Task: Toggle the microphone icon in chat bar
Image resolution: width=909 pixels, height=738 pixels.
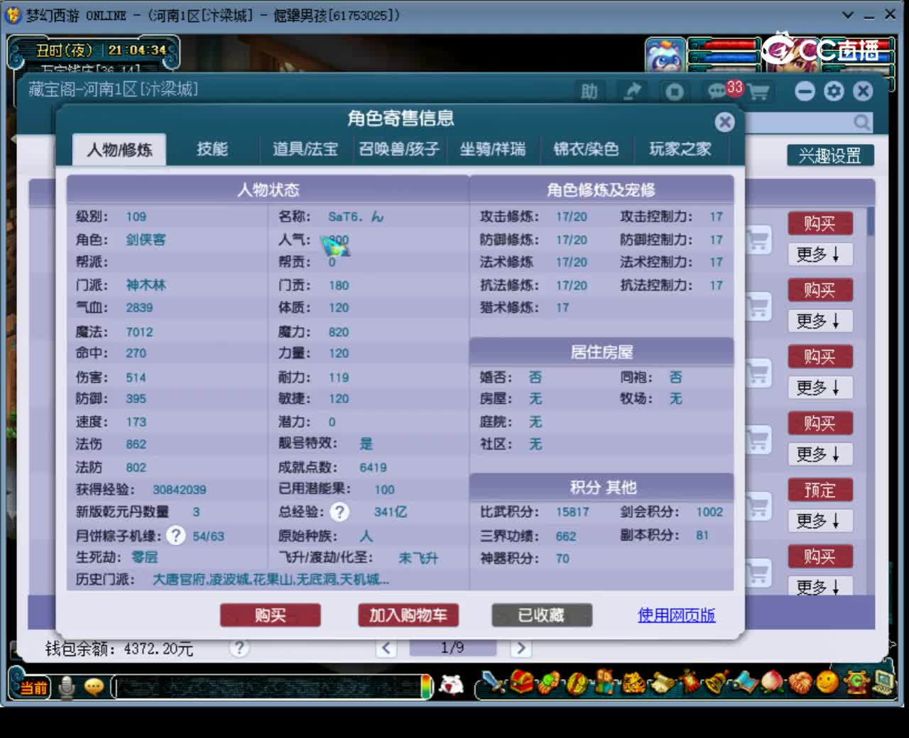Action: point(67,687)
